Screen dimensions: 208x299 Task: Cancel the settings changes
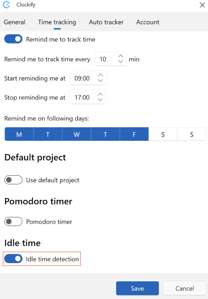pos(185,288)
